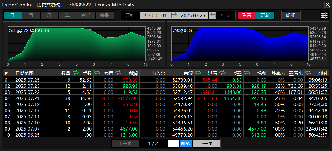Screen dimensions: 332x151
Task: Open the start date calendar picker
Action: pyautogui.click(x=174, y=16)
